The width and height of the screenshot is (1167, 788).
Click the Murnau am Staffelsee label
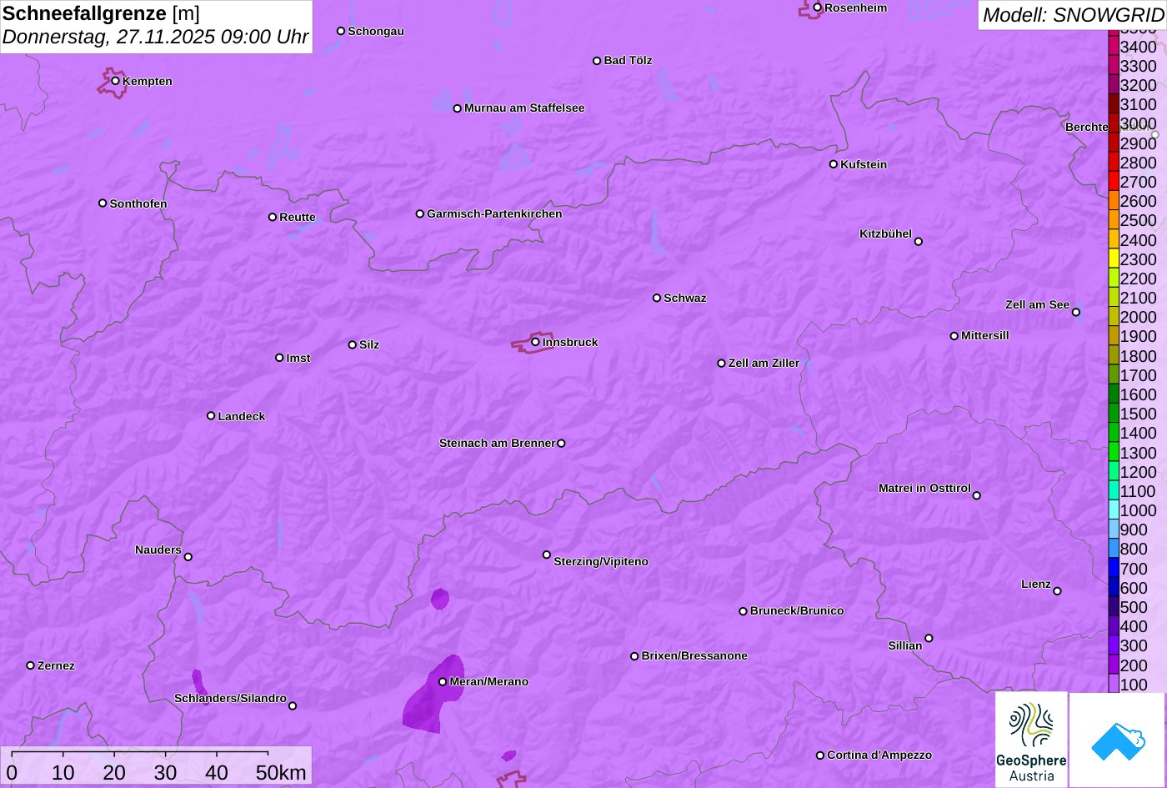[x=524, y=108]
